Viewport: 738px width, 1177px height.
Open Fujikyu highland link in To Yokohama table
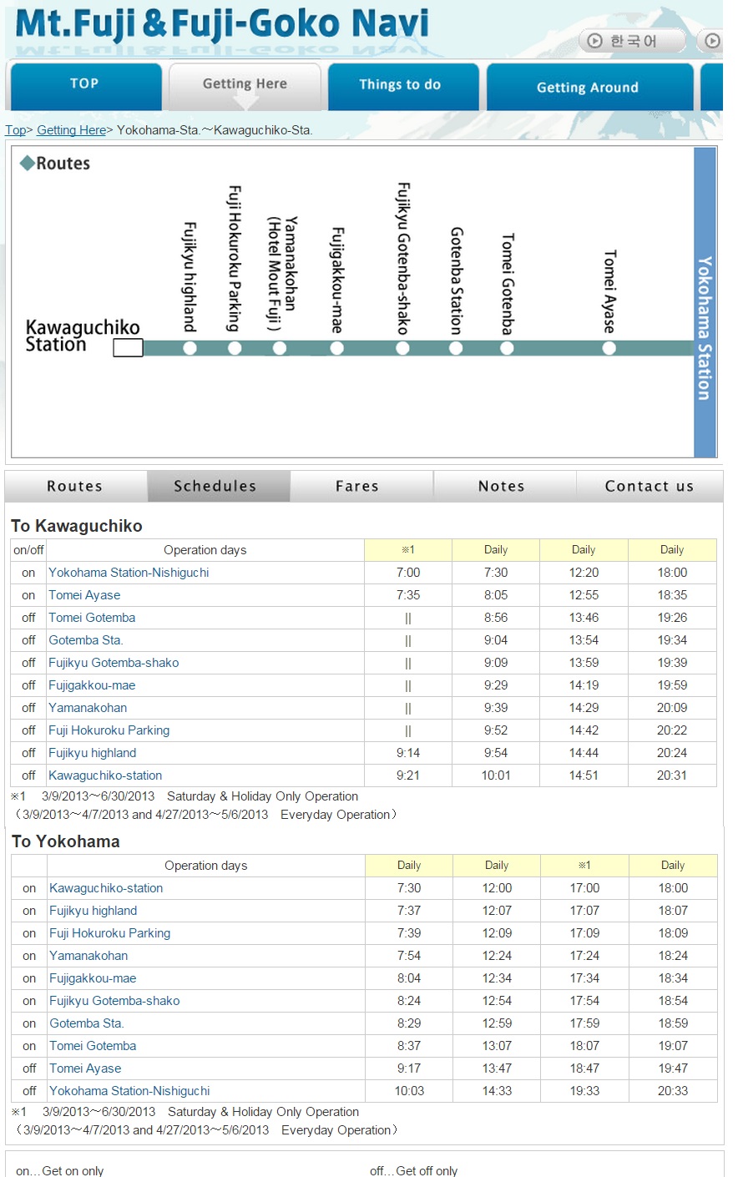click(x=93, y=911)
